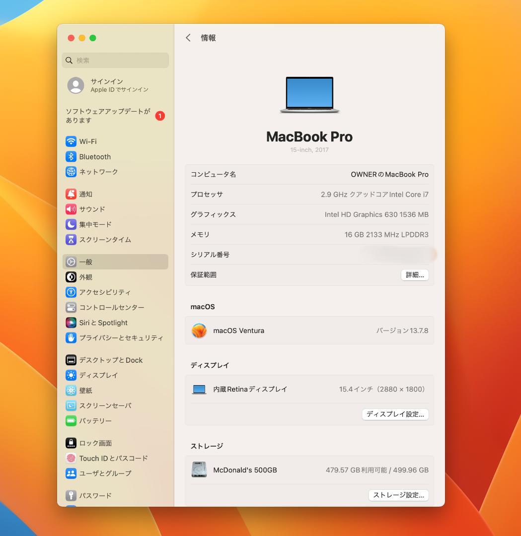This screenshot has width=521, height=536.
Task: Open the Bluetooth settings icon
Action: [71, 156]
